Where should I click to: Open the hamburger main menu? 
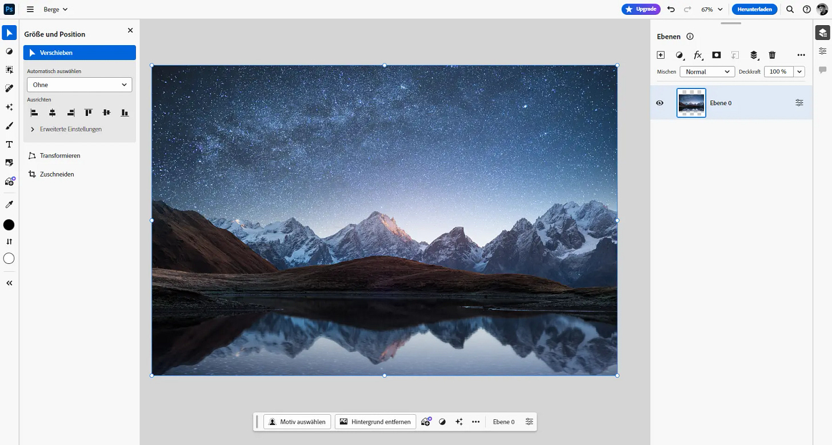[30, 9]
